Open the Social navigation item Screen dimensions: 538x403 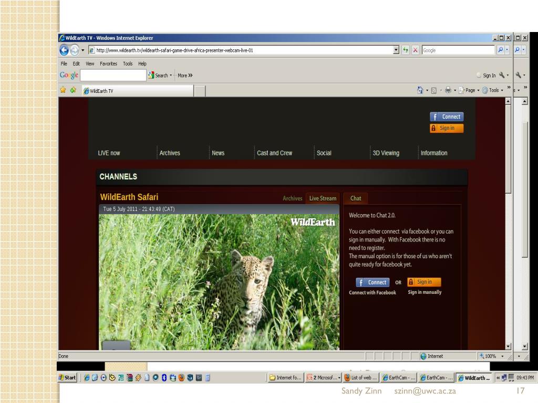click(x=324, y=153)
